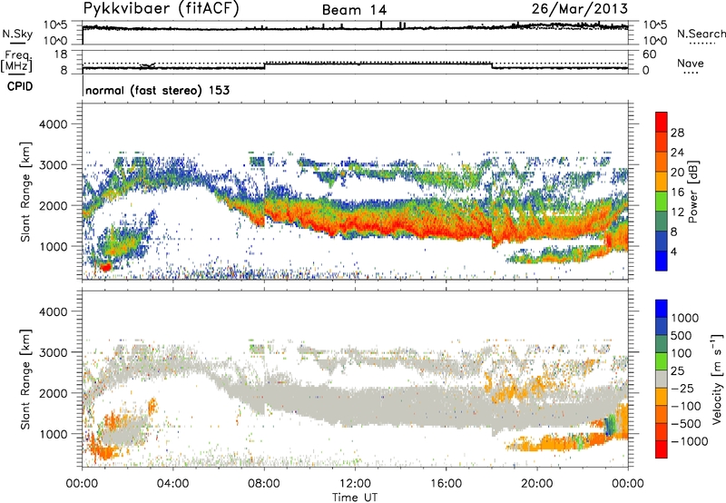Screen dimensions: 726x503
Task: Select the 'CPID' row label
Action: pos(20,86)
